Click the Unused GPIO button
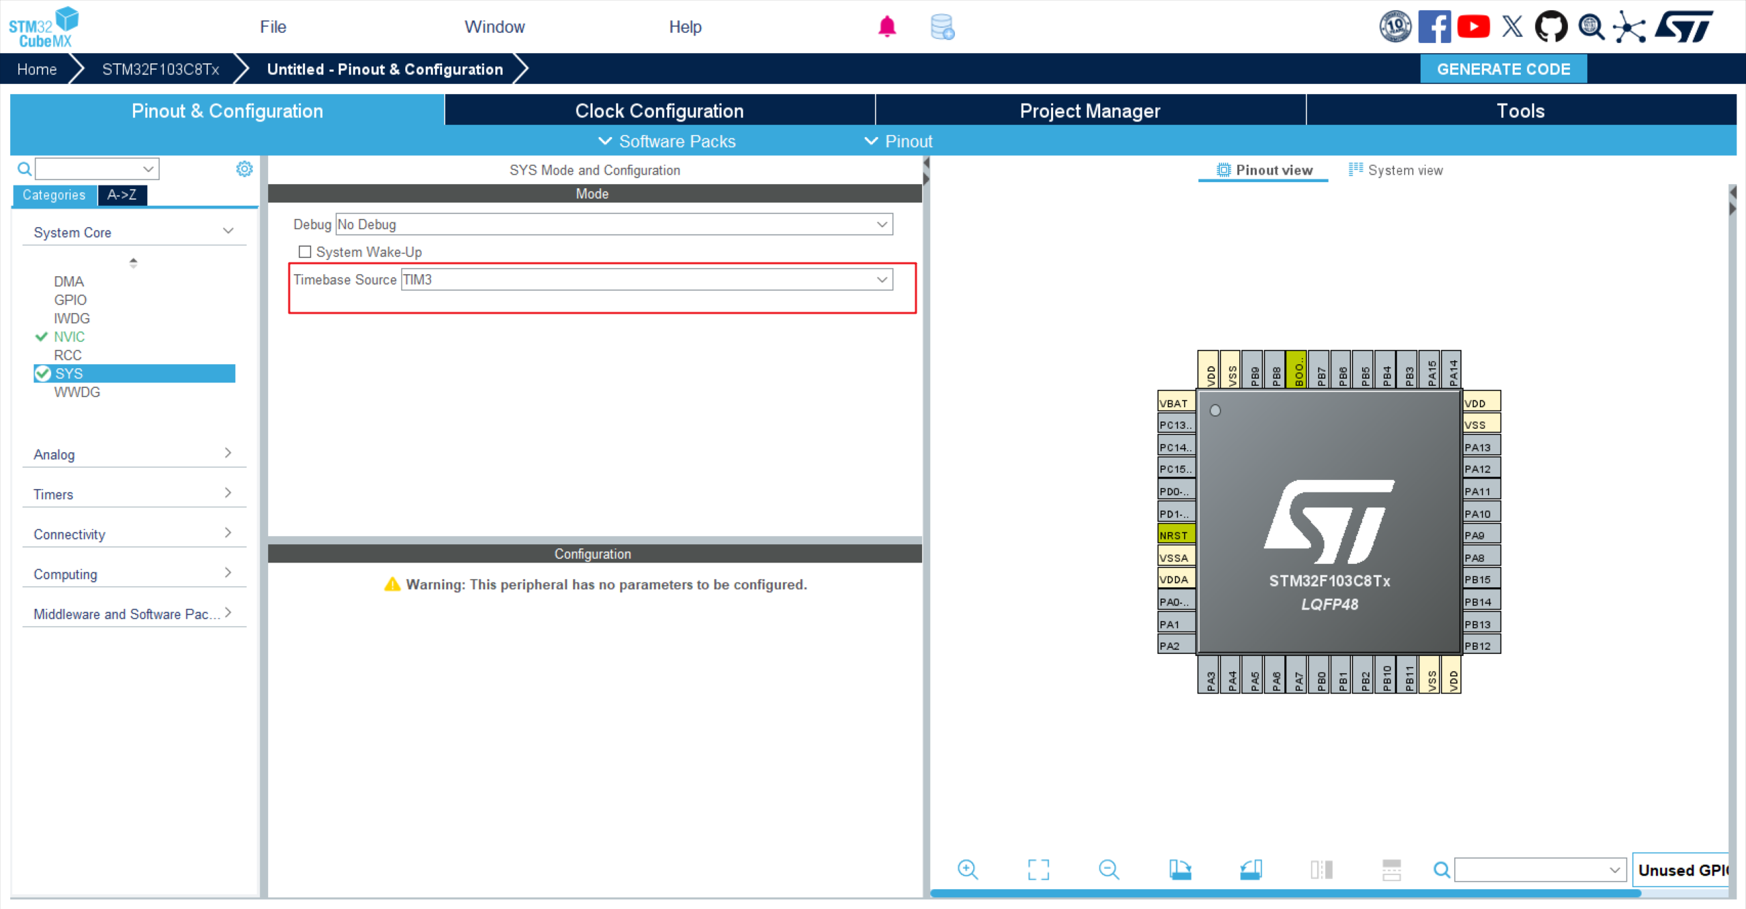This screenshot has height=909, width=1746. coord(1682,869)
